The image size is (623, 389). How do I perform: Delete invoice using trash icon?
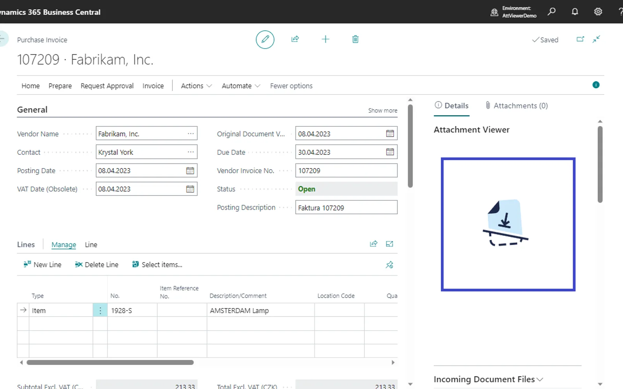pos(355,39)
